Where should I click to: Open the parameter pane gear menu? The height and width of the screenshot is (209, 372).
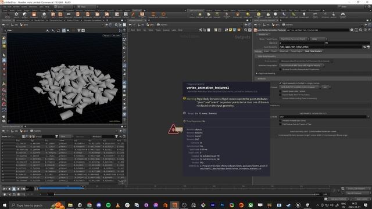[x=352, y=30]
